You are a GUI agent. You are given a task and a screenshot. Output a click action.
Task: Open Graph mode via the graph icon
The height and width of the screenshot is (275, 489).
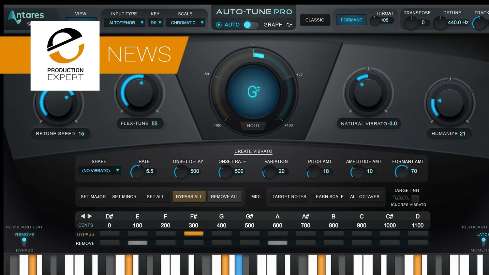[x=289, y=24]
